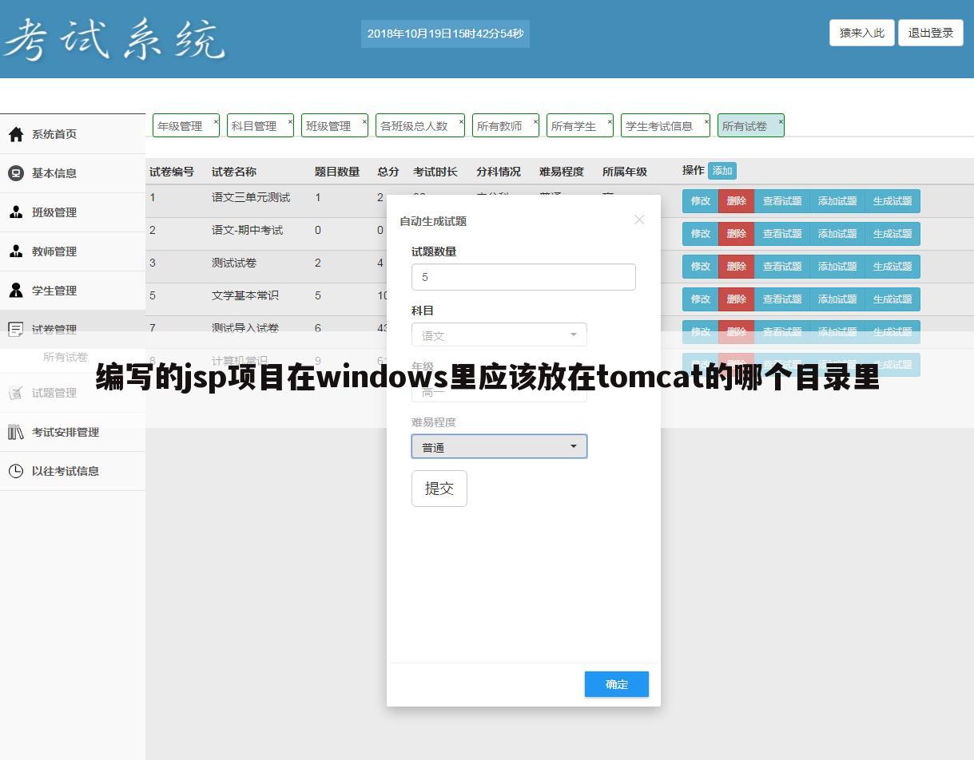Click the green 添加 add button
The height and width of the screenshot is (760, 974).
pyautogui.click(x=722, y=171)
